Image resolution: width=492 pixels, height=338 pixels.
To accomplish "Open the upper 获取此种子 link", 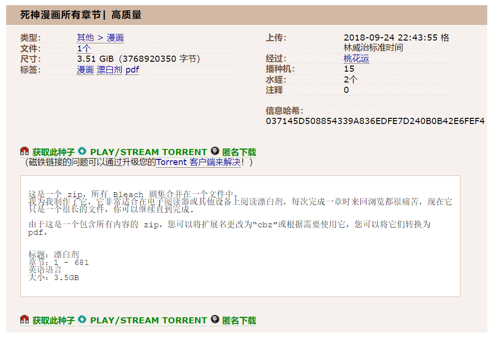I will [54, 152].
